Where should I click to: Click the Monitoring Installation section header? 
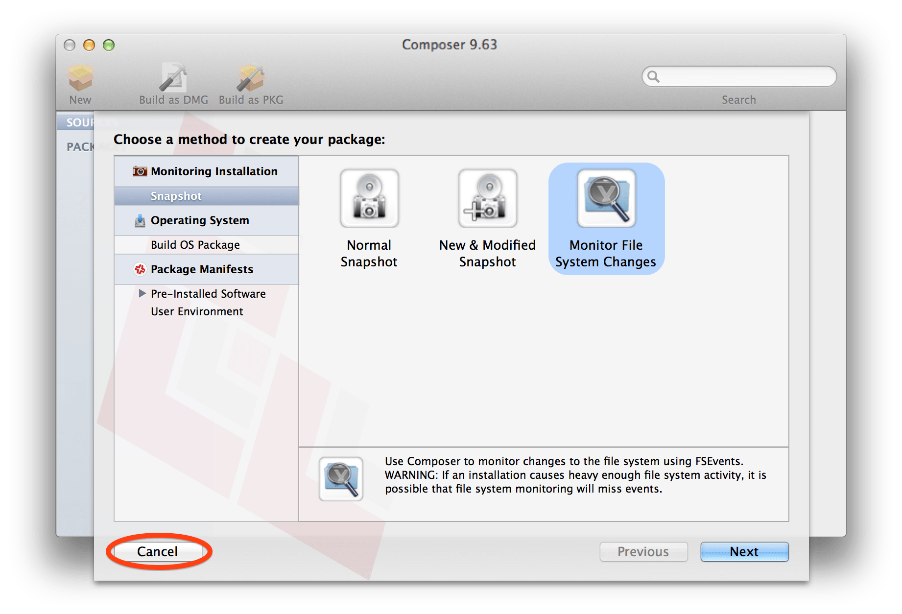click(206, 171)
